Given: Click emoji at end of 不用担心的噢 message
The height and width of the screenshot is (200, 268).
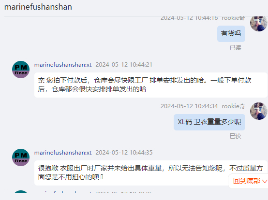Looking at the screenshot, I should pos(102,177).
